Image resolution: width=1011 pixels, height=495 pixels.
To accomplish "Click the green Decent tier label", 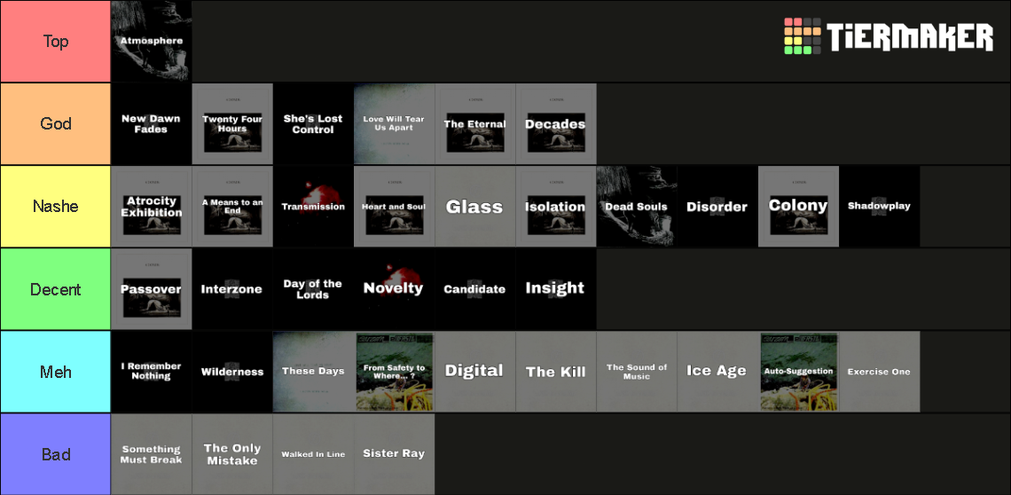I will pyautogui.click(x=56, y=289).
